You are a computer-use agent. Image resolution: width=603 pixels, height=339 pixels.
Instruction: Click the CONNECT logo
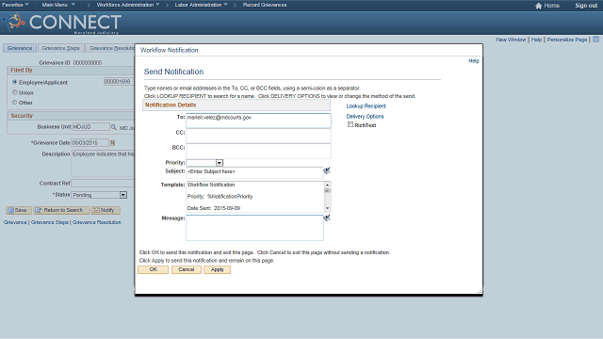63,23
